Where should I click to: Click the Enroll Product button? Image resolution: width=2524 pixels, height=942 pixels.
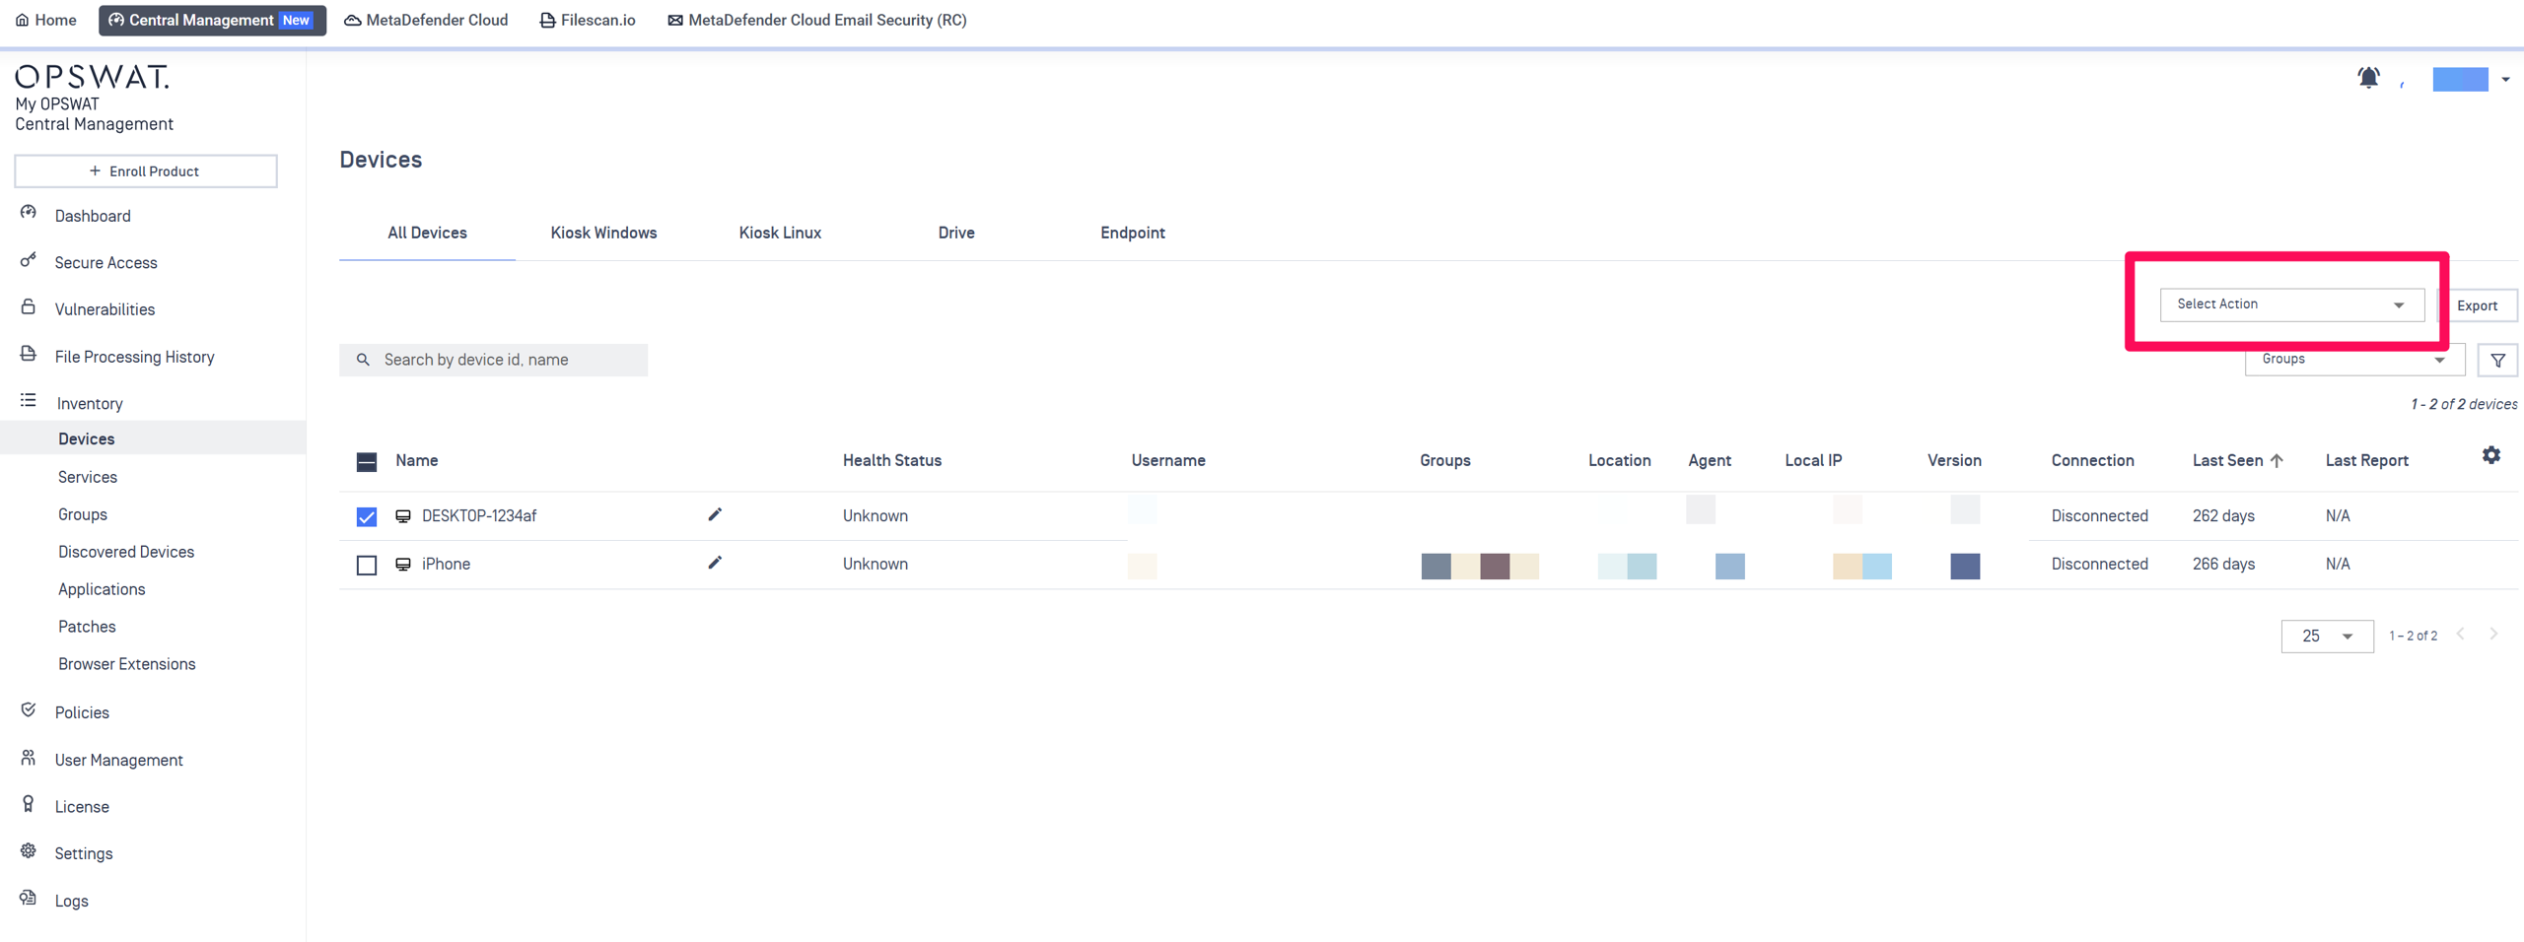click(146, 171)
